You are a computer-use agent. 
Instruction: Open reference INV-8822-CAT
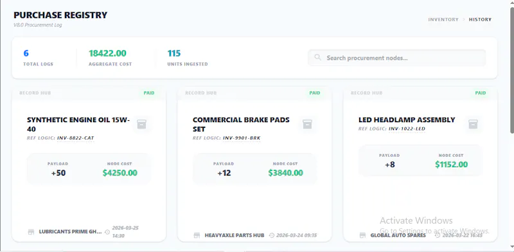pyautogui.click(x=76, y=138)
